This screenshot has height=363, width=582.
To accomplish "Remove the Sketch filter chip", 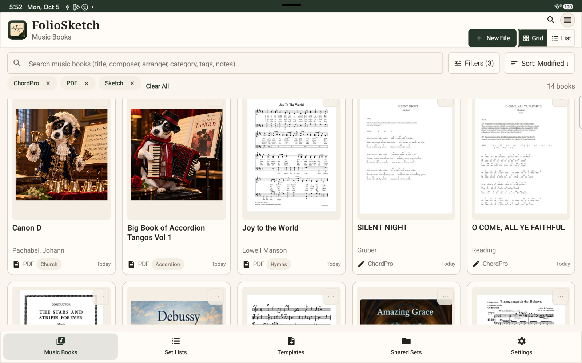I will click(132, 83).
